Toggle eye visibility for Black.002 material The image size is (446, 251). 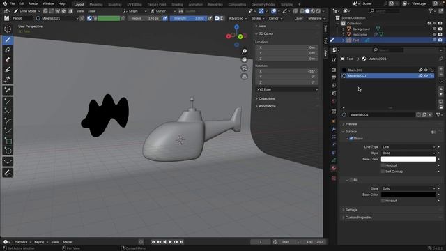(426, 70)
